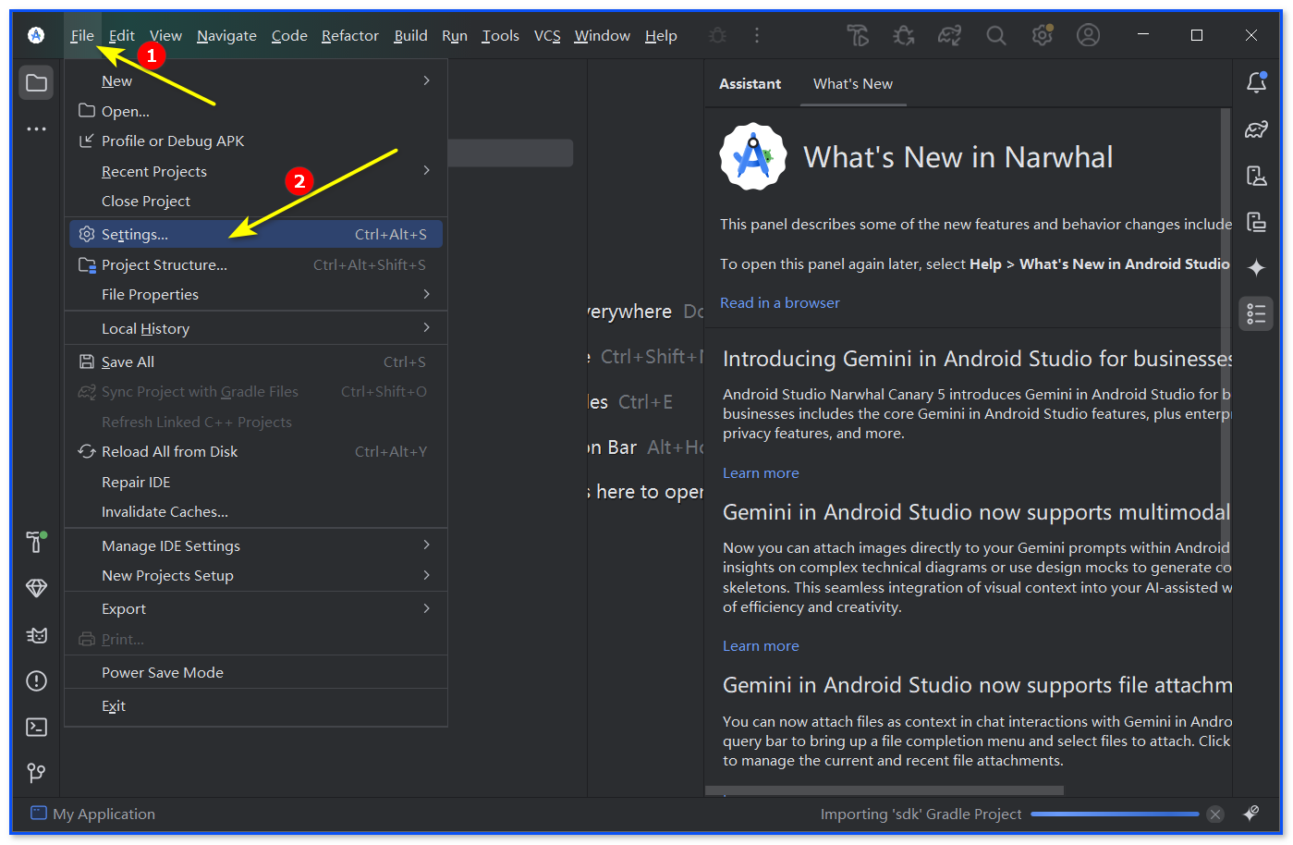Expand the Manage IDE Settings submenu
The image size is (1293, 845).
click(x=256, y=545)
